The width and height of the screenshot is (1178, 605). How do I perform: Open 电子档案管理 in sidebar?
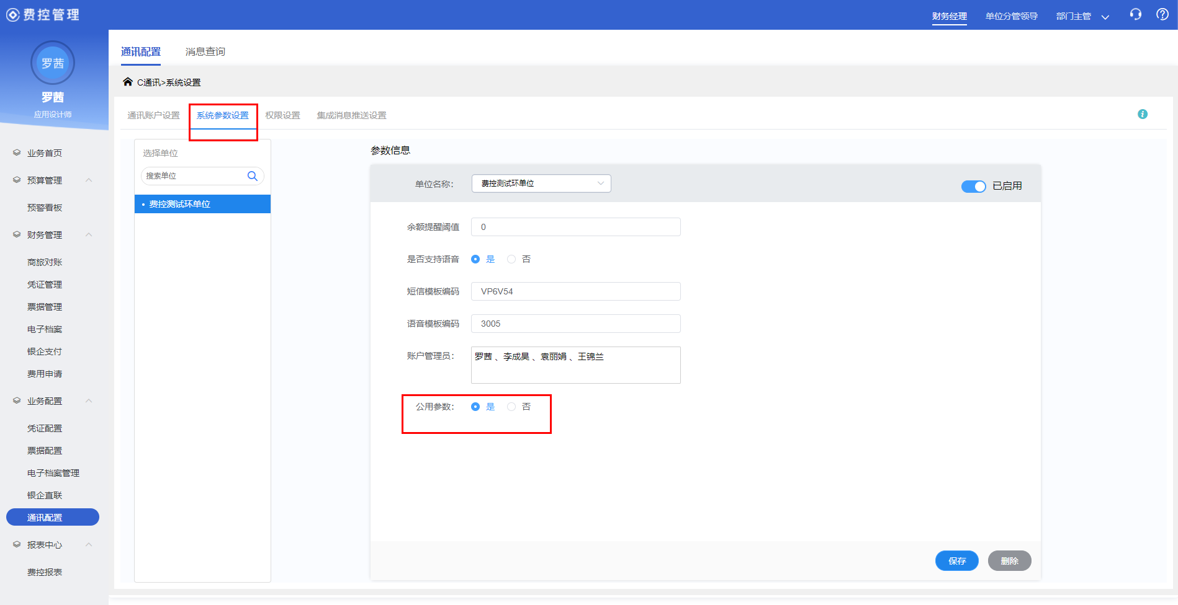(x=53, y=473)
